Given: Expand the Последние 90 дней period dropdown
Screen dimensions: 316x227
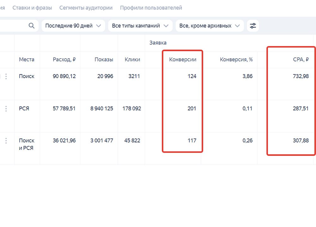Looking at the screenshot, I should pyautogui.click(x=73, y=26).
